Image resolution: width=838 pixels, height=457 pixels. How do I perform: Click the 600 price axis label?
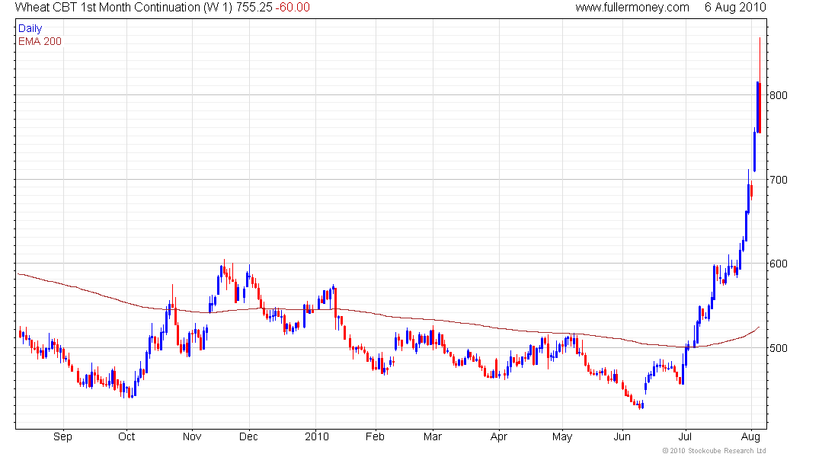click(778, 264)
